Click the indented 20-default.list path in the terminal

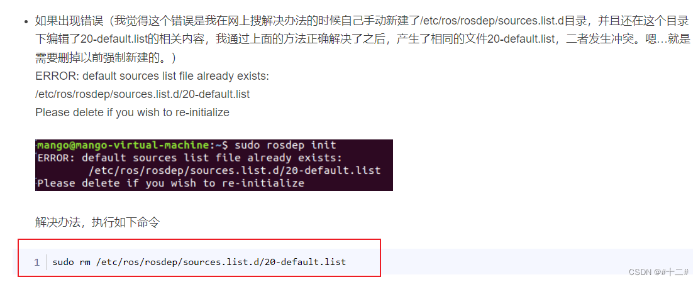(x=235, y=170)
